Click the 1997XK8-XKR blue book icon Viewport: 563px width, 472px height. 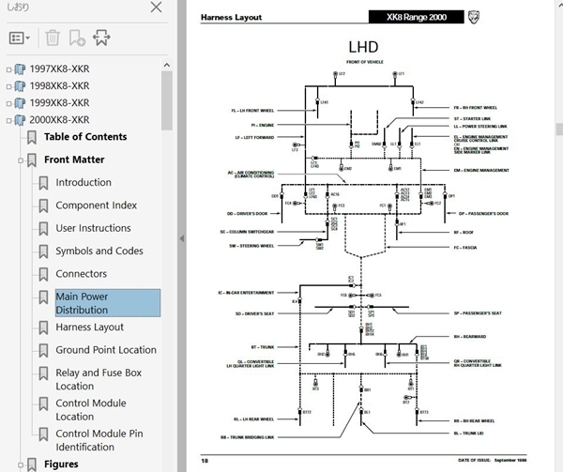(20, 69)
